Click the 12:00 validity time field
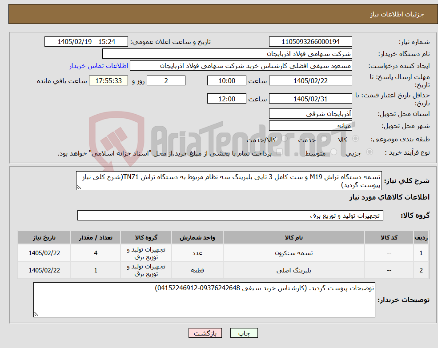Viewport: 438px width, 348px height. pos(226,99)
